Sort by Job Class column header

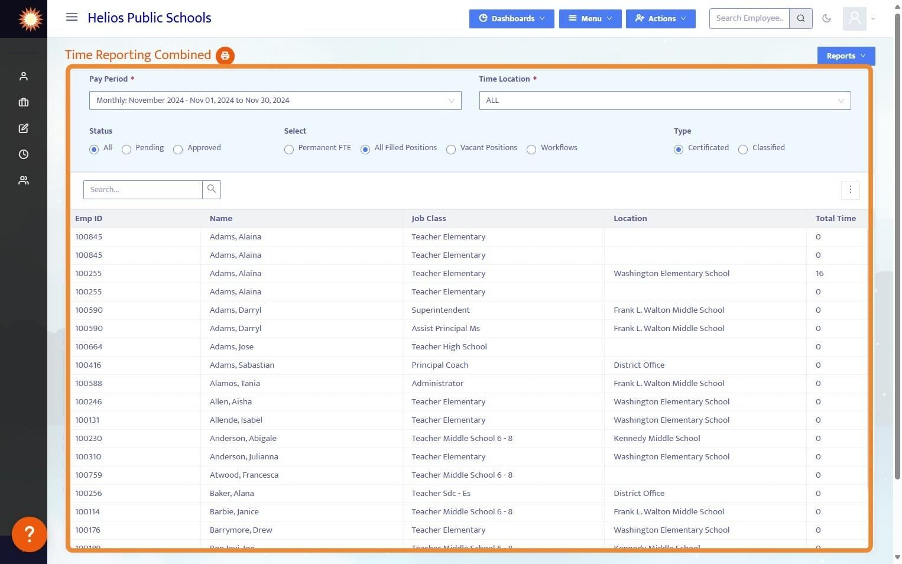pos(429,219)
